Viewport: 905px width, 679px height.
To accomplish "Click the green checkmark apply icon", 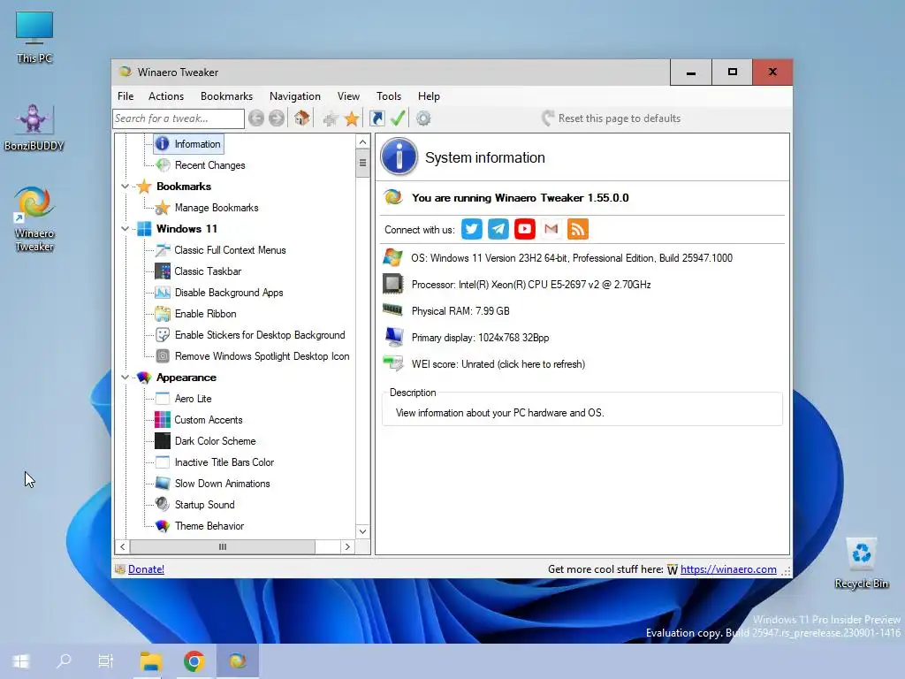I will point(398,118).
